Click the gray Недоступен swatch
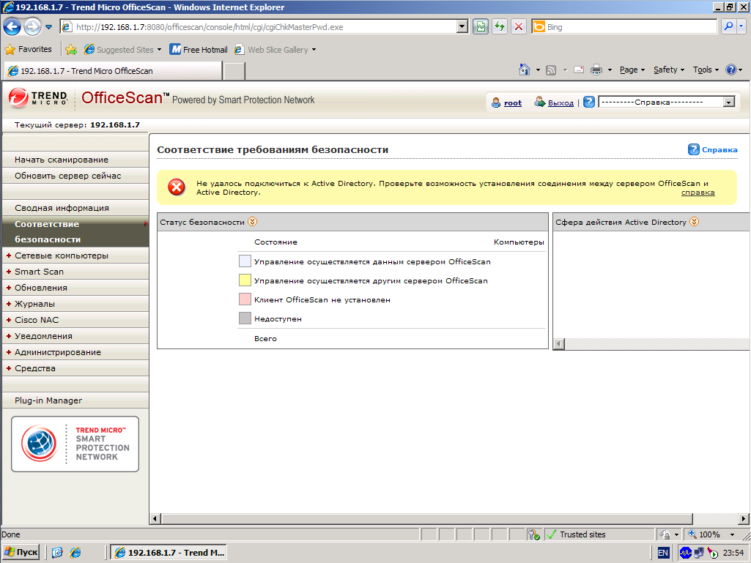Viewport: 751px width, 563px height. point(245,318)
